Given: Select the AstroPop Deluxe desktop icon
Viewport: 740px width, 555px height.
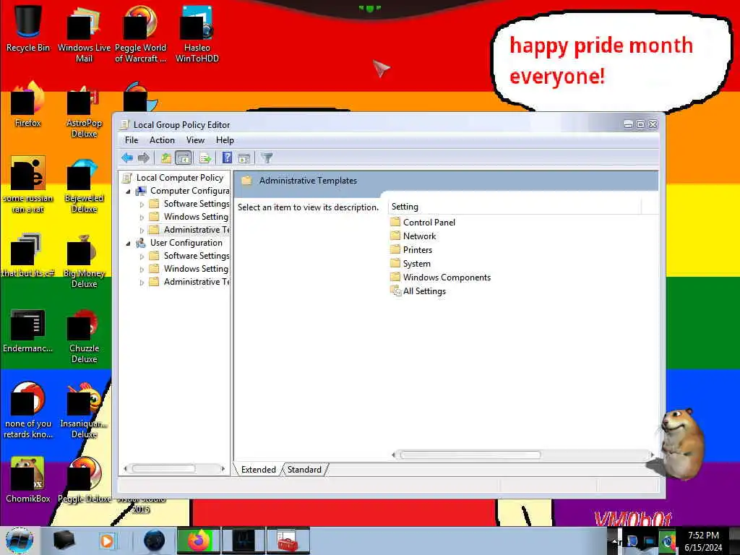Looking at the screenshot, I should 84,111.
